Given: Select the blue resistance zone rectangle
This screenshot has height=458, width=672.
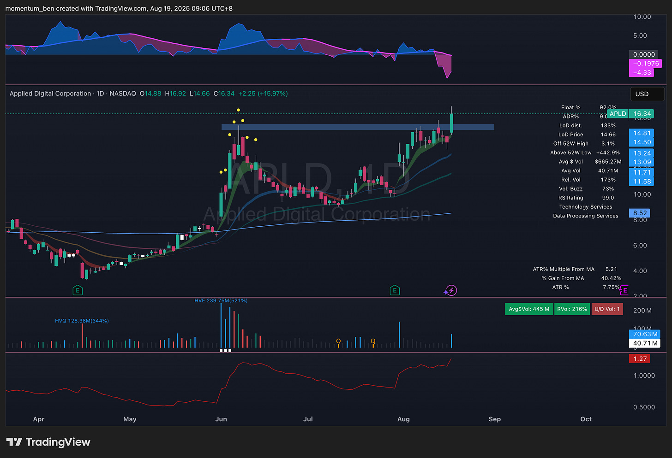Looking at the screenshot, I should tap(358, 127).
